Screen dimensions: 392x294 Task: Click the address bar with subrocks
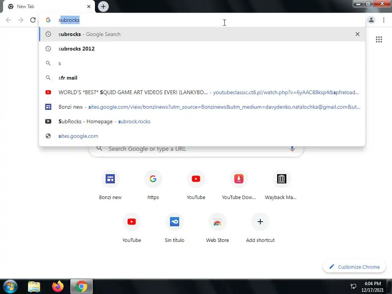[202, 20]
